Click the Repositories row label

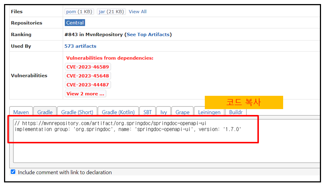[x=26, y=23]
